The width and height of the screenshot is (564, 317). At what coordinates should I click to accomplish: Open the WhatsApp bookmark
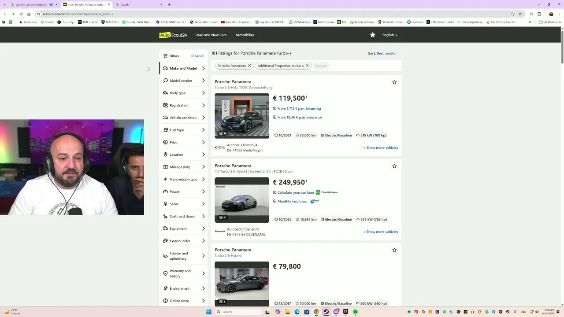[x=300, y=22]
